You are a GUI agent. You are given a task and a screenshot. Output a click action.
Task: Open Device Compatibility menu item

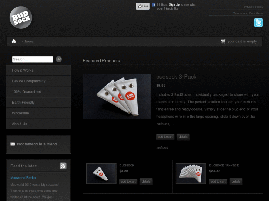38,81
